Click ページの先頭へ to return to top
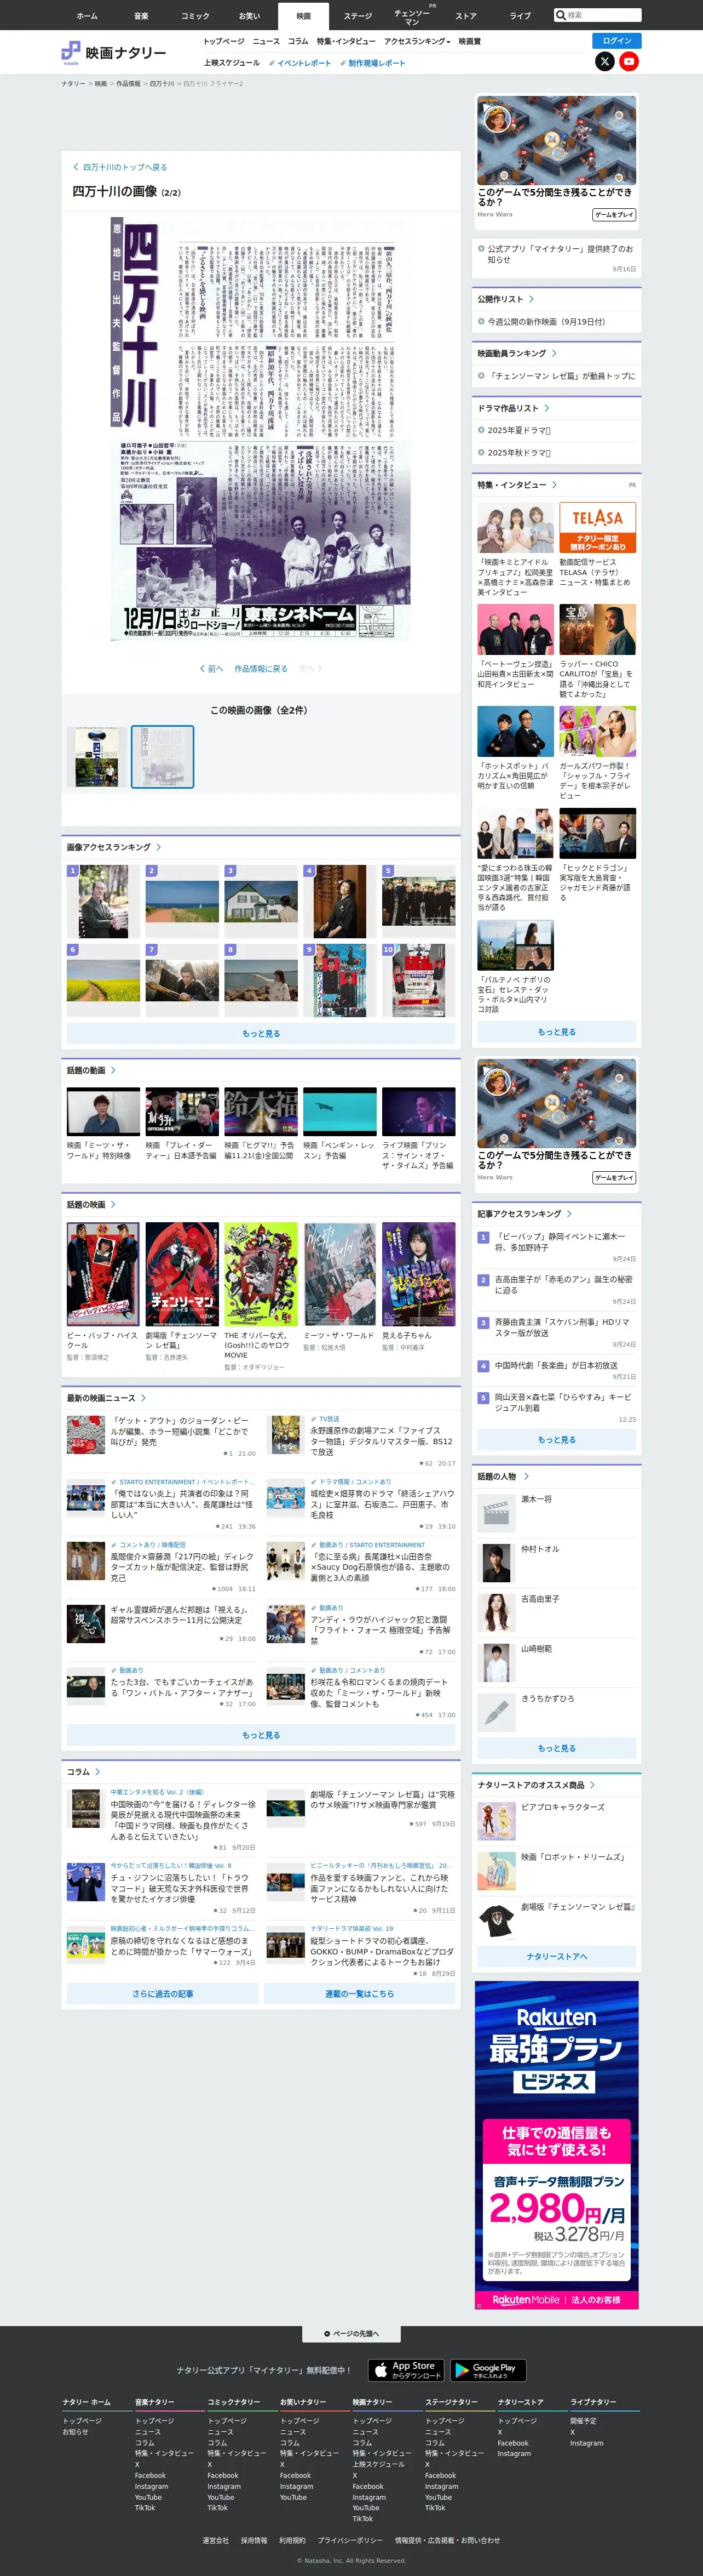 351,2334
